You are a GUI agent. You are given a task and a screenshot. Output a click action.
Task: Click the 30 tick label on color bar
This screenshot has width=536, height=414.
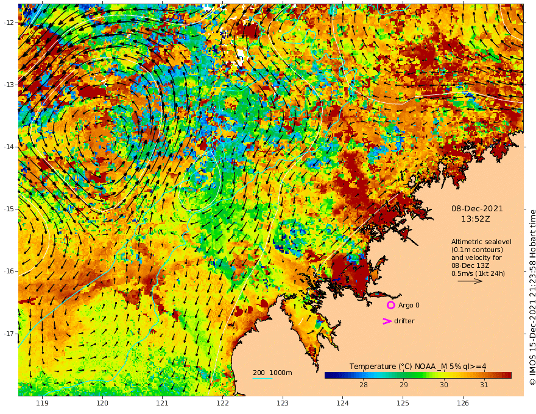[443, 385]
